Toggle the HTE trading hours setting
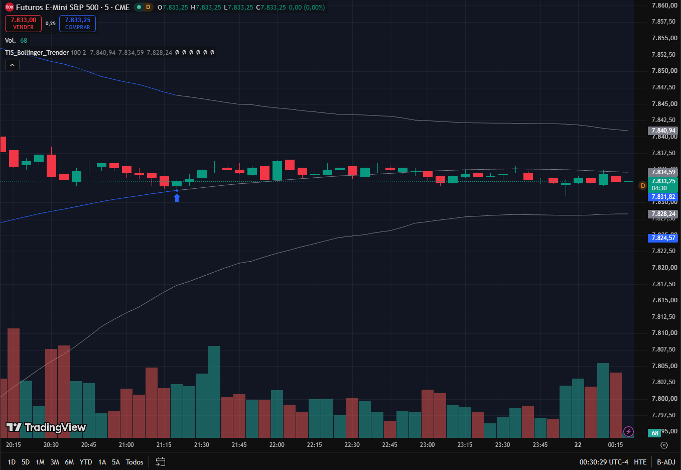Image resolution: width=681 pixels, height=470 pixels. coord(640,462)
